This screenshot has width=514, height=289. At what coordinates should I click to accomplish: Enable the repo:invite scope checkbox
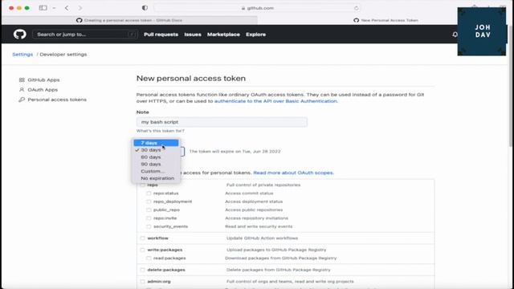click(149, 218)
